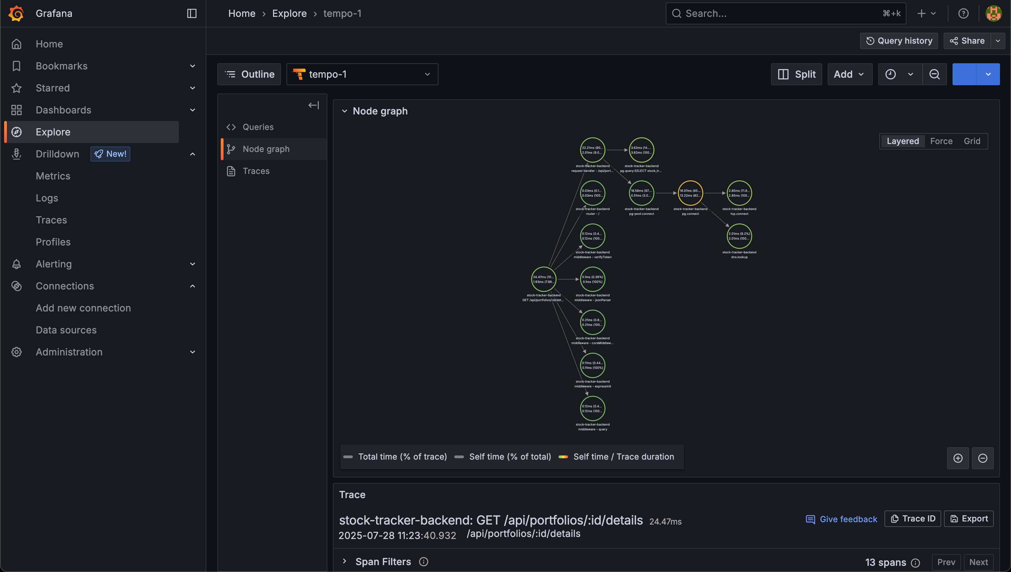The height and width of the screenshot is (572, 1011).
Task: Collapse the Node graph panel
Action: pyautogui.click(x=344, y=111)
